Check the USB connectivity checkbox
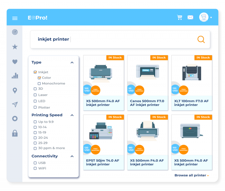The width and height of the screenshot is (225, 191). (35, 163)
